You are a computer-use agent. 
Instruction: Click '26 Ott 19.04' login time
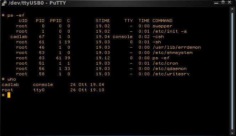(x=87, y=85)
